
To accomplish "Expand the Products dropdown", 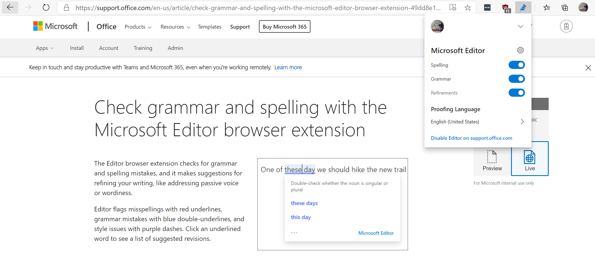I will coord(138,27).
